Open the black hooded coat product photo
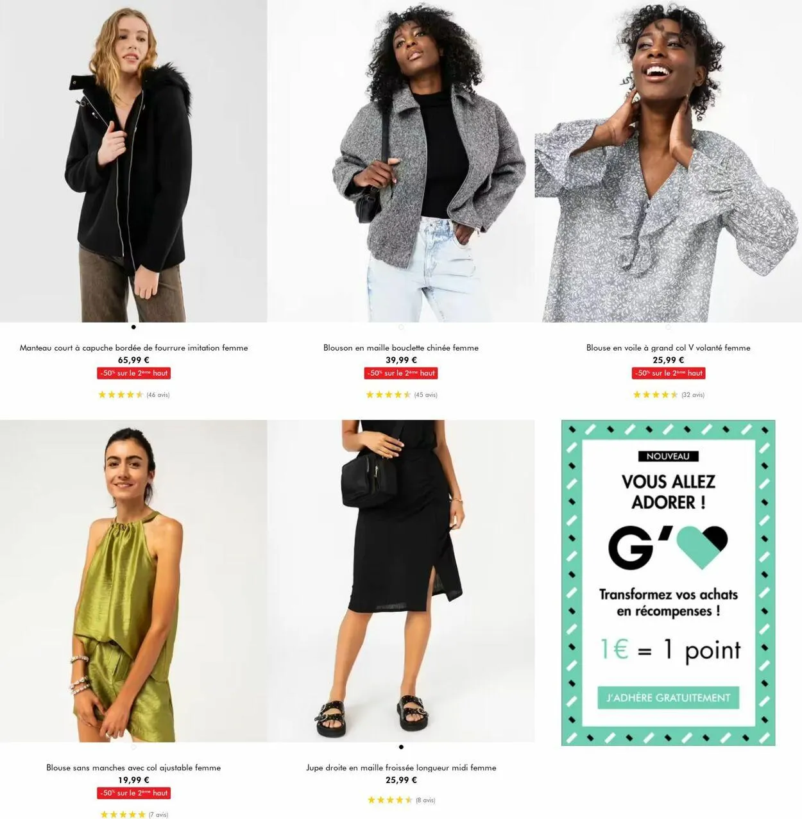Viewport: 802px width, 819px height. click(x=133, y=161)
